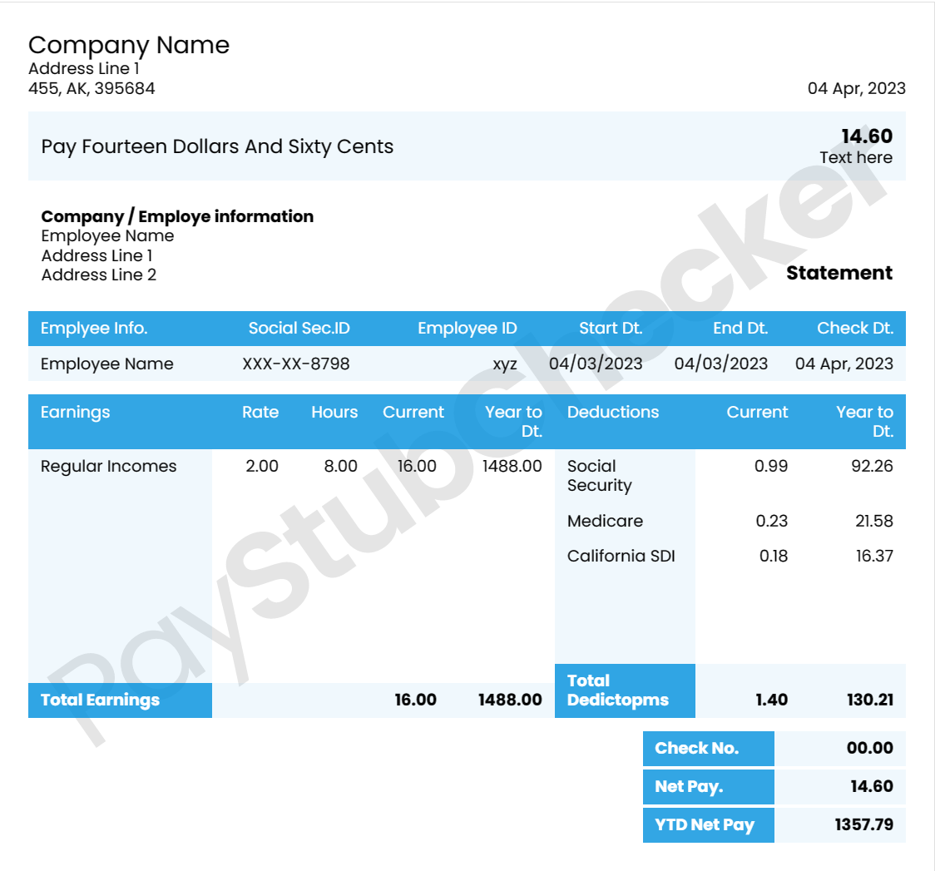Click the 'Net Pay.' label
This screenshot has width=935, height=871.
[x=689, y=787]
